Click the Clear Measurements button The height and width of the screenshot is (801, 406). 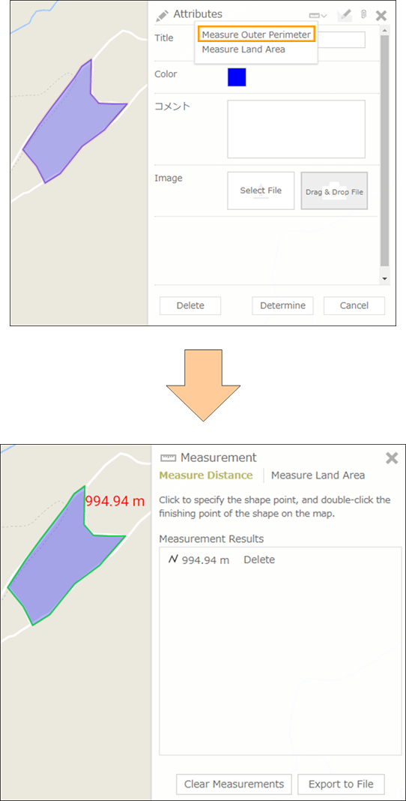point(234,784)
